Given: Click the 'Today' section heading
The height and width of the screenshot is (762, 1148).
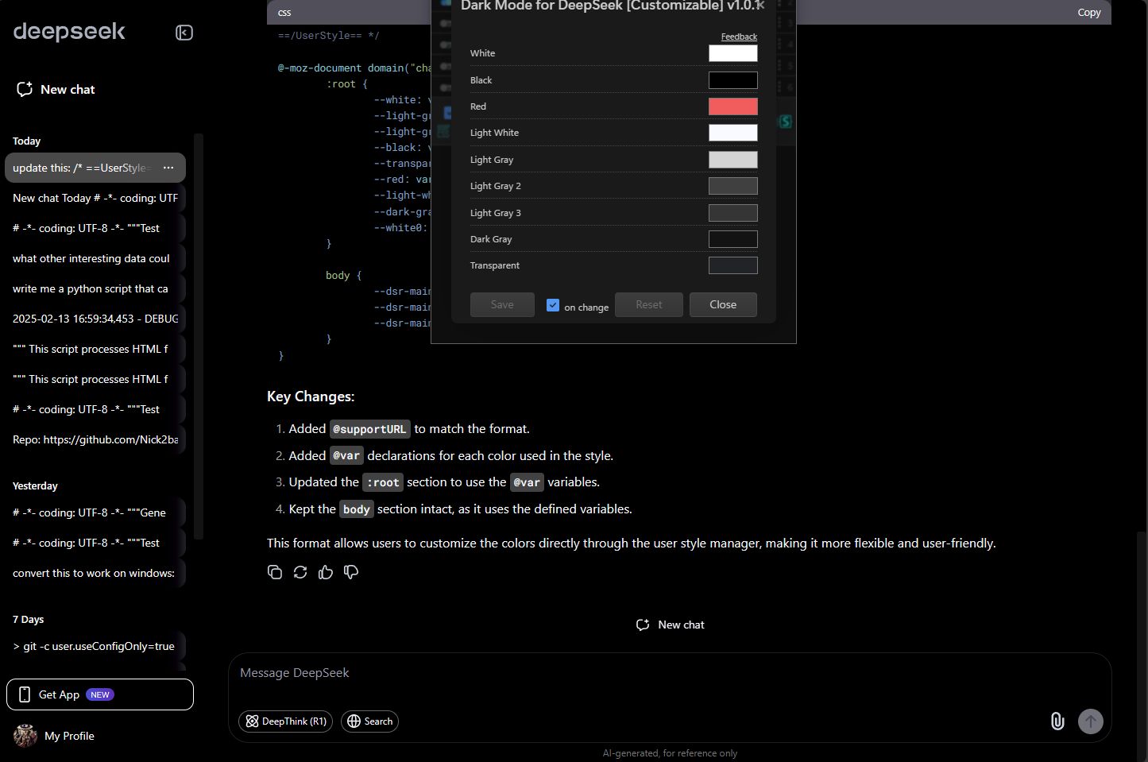Looking at the screenshot, I should tap(26, 141).
